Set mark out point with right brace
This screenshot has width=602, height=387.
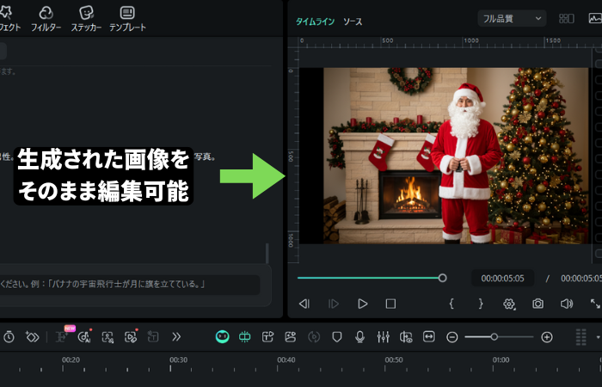[480, 304]
